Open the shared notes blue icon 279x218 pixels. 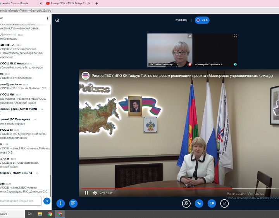(x=73, y=203)
